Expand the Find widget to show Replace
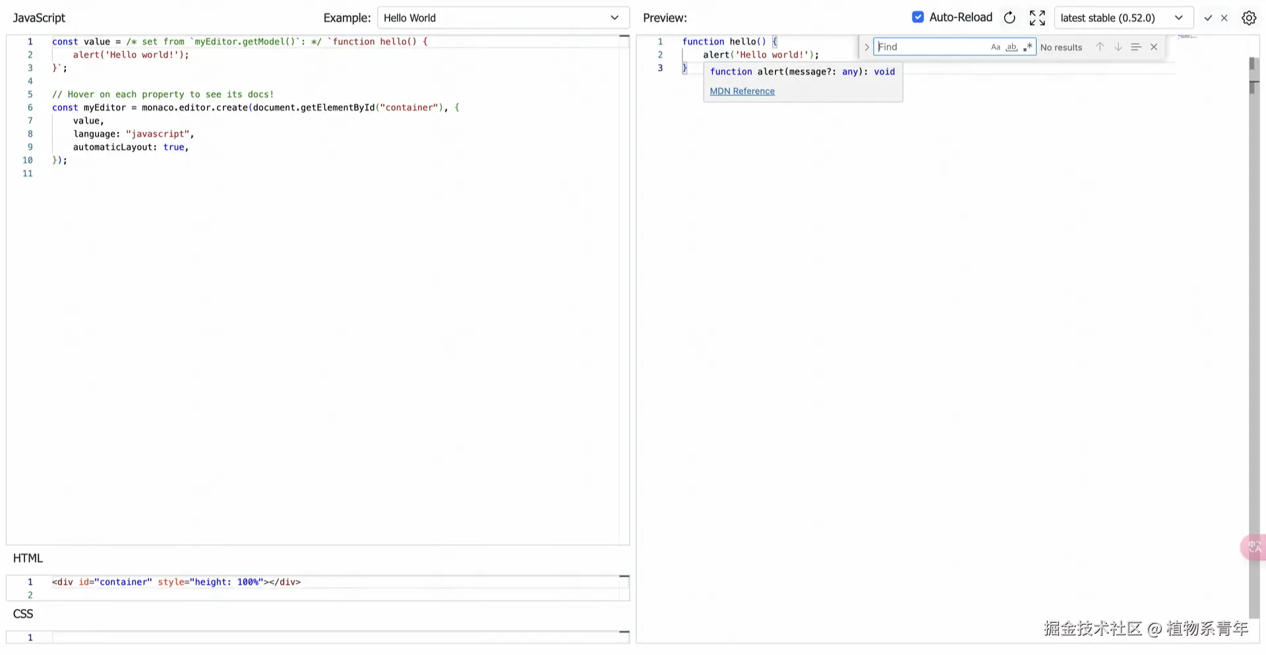Screen dimensions: 1266x655 [x=866, y=47]
